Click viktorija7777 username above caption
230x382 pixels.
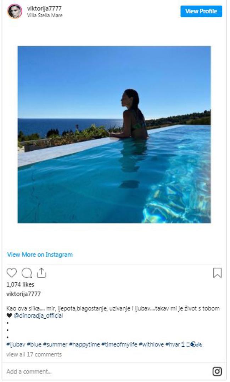(x=23, y=294)
